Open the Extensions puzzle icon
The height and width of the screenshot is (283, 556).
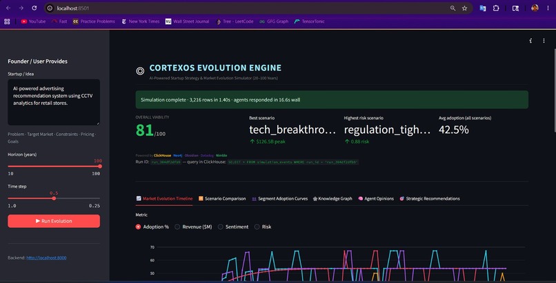coord(496,8)
